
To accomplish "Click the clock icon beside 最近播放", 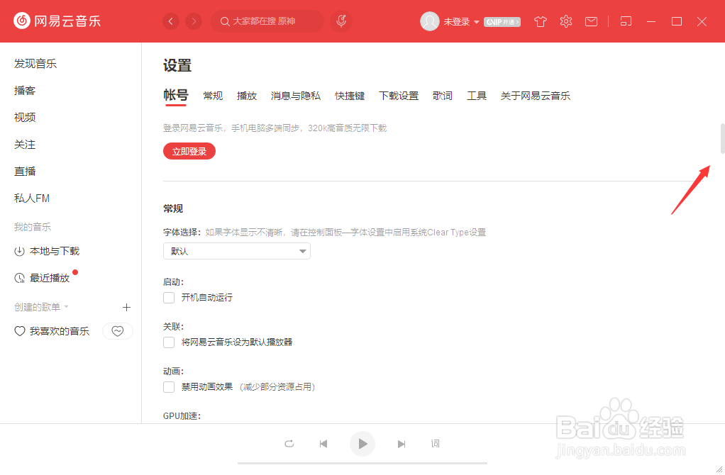I will click(x=19, y=278).
